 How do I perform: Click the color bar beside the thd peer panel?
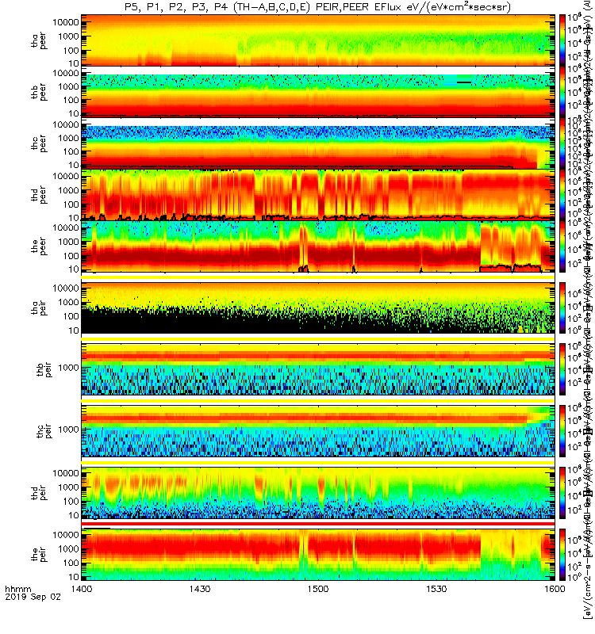coord(562,194)
